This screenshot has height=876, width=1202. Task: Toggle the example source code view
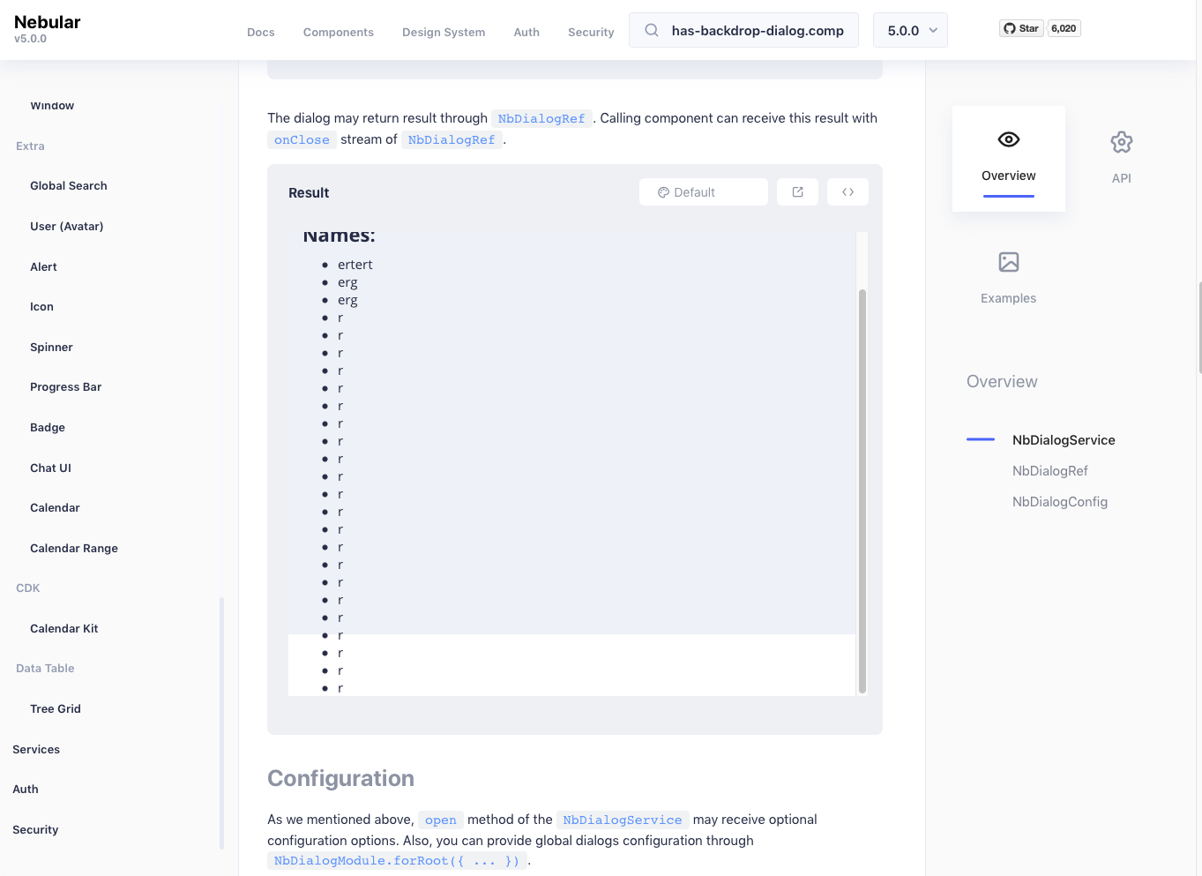[x=847, y=191]
